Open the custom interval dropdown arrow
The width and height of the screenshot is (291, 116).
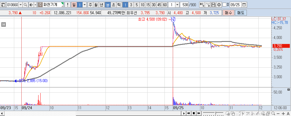coord(177,5)
